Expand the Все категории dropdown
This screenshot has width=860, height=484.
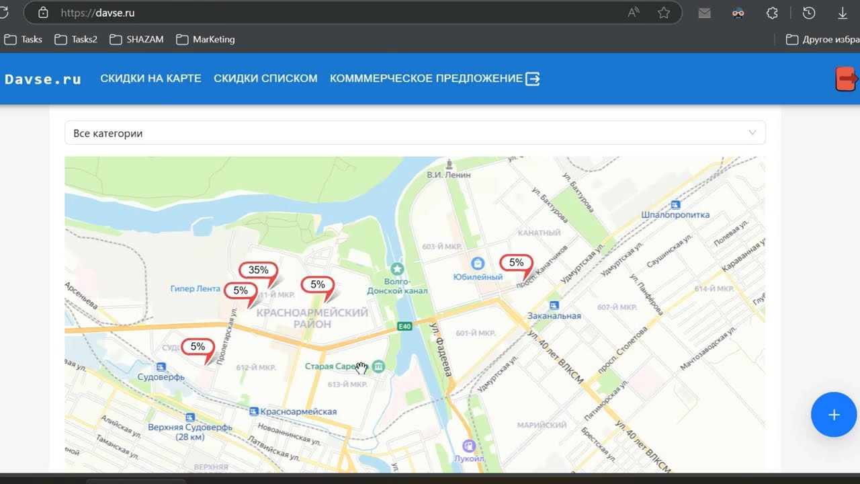pos(415,133)
